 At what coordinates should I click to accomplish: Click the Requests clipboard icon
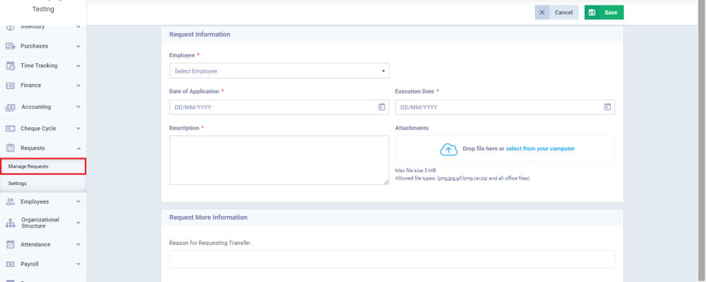(x=10, y=148)
